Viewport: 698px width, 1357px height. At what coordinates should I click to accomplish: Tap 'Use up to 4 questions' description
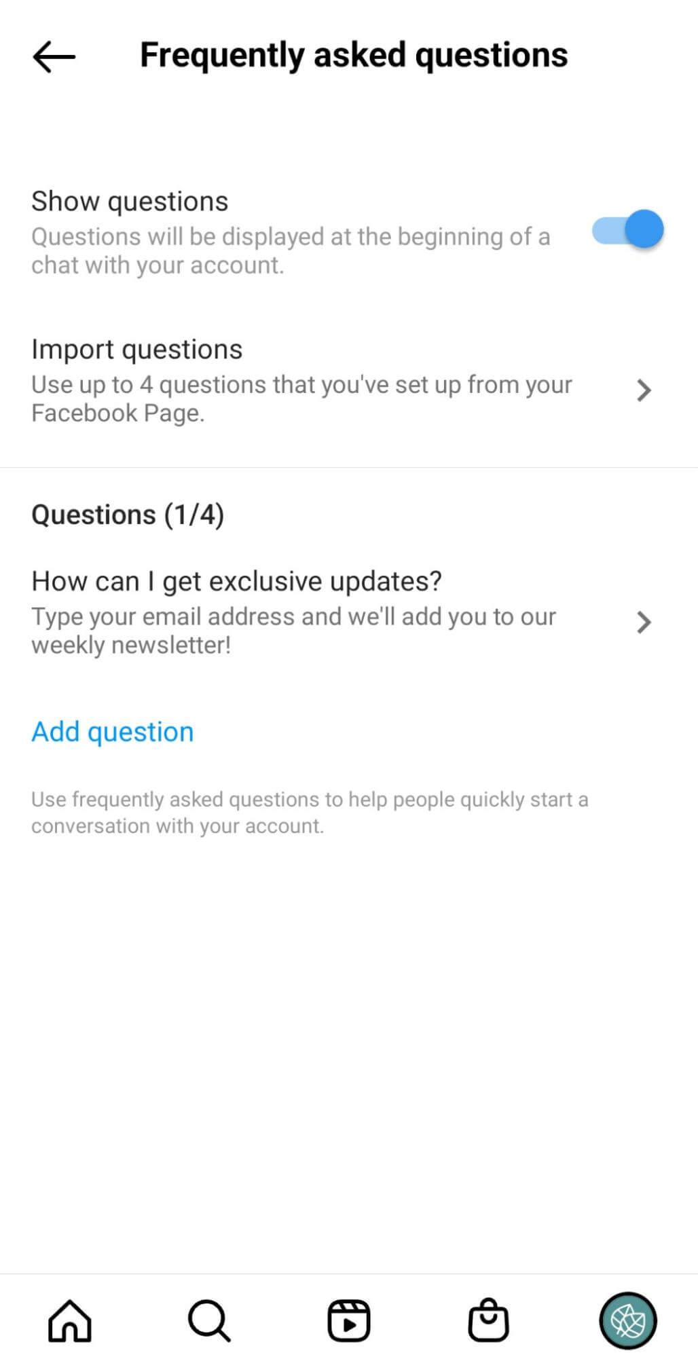click(x=301, y=398)
